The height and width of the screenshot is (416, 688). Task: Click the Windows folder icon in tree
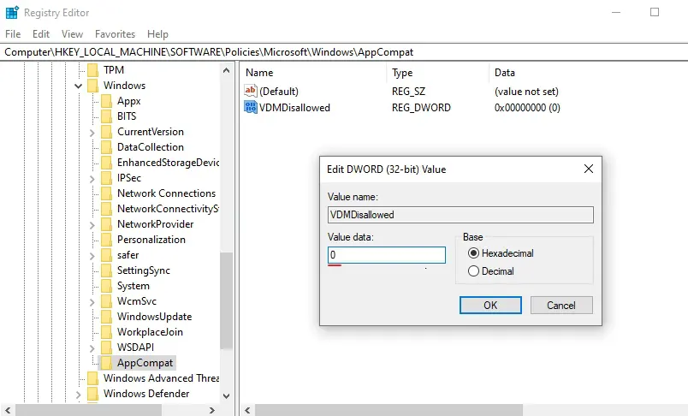pyautogui.click(x=92, y=85)
